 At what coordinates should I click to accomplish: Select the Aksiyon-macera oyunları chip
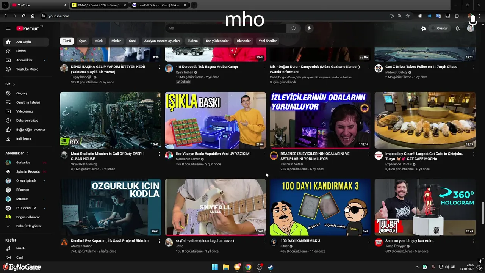(x=162, y=41)
